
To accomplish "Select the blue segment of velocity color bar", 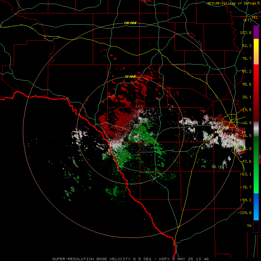I will click(256, 207).
